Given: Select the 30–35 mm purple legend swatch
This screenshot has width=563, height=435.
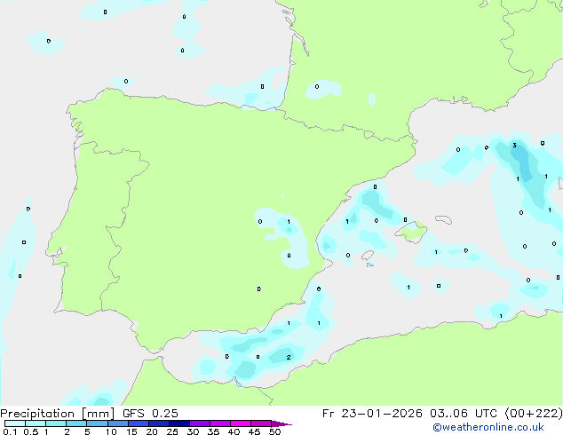Looking at the screenshot, I should click(x=200, y=423).
